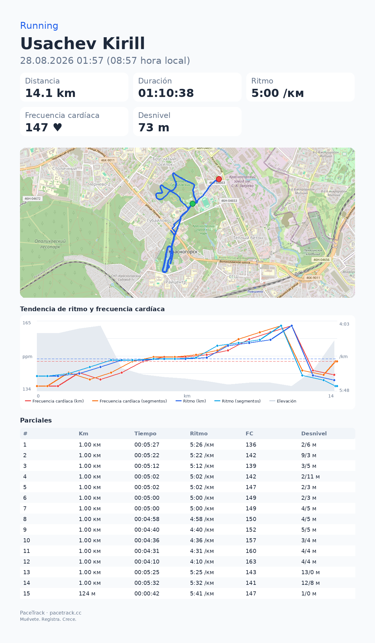Click the Губайлово label on the map

[158, 220]
